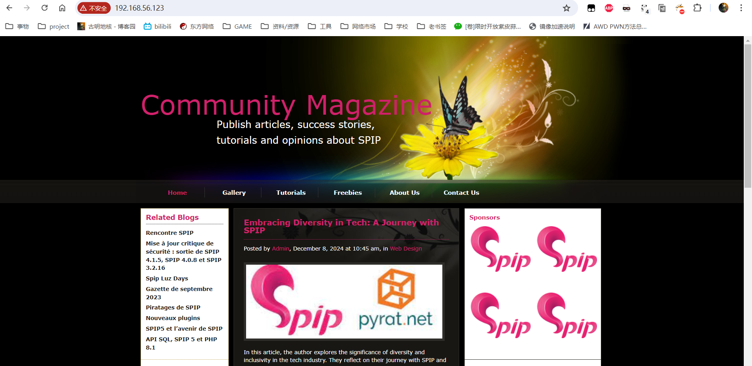This screenshot has height=366, width=752.
Task: Click the top-right Spip sponsor logo
Action: [567, 249]
